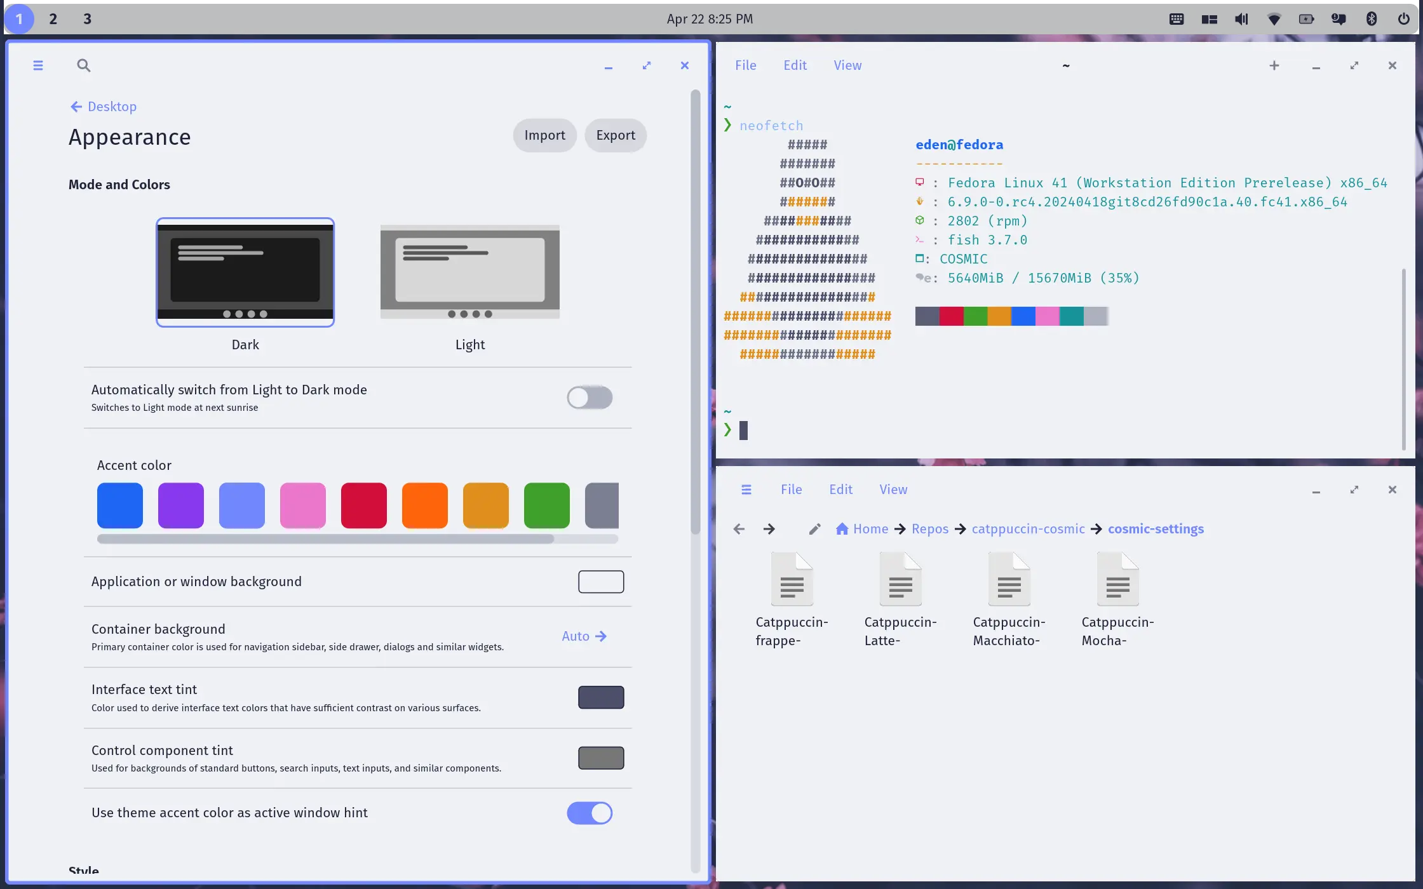Open the Interface text tint color picker

pyautogui.click(x=600, y=697)
